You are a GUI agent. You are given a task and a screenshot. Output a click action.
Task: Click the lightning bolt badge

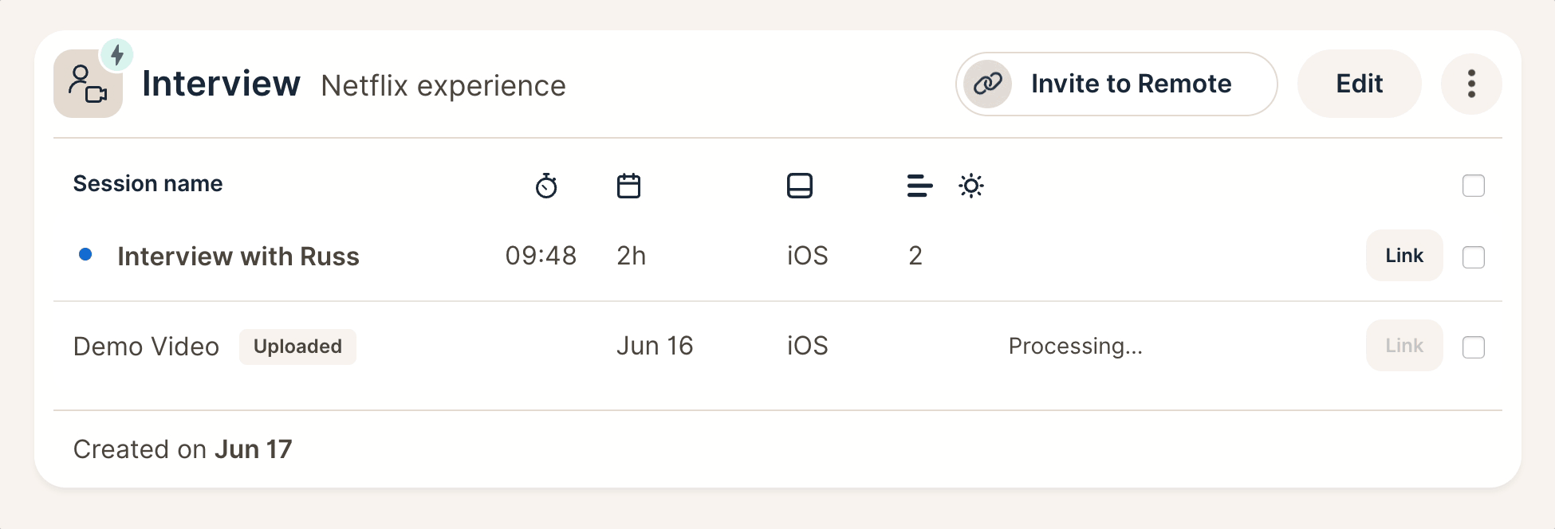point(117,55)
